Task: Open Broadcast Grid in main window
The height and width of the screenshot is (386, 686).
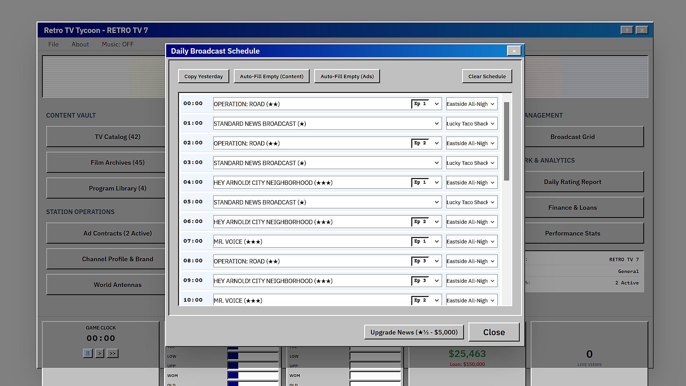Action: pyautogui.click(x=584, y=137)
